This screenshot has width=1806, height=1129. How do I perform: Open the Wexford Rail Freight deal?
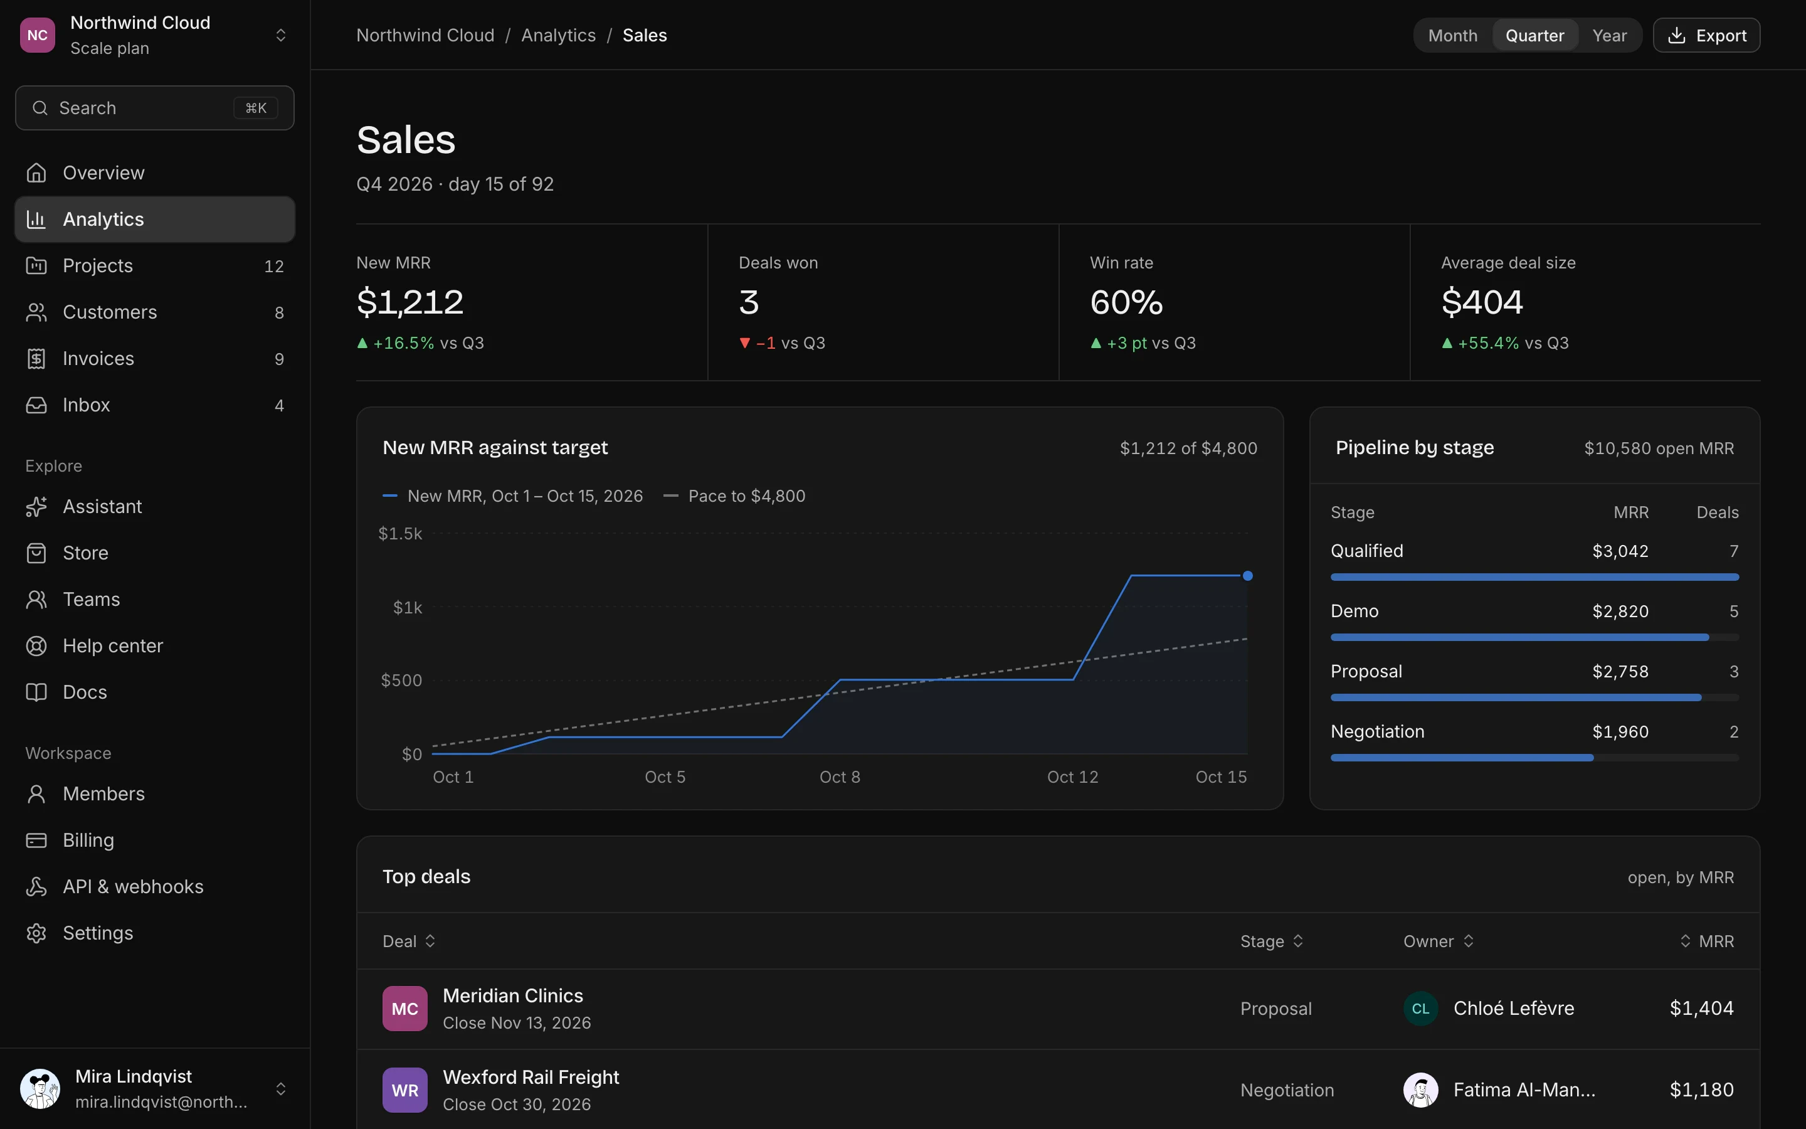click(1057, 1089)
